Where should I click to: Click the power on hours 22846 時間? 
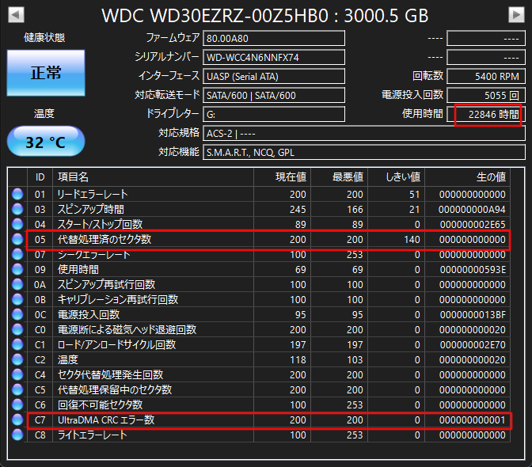(x=486, y=114)
